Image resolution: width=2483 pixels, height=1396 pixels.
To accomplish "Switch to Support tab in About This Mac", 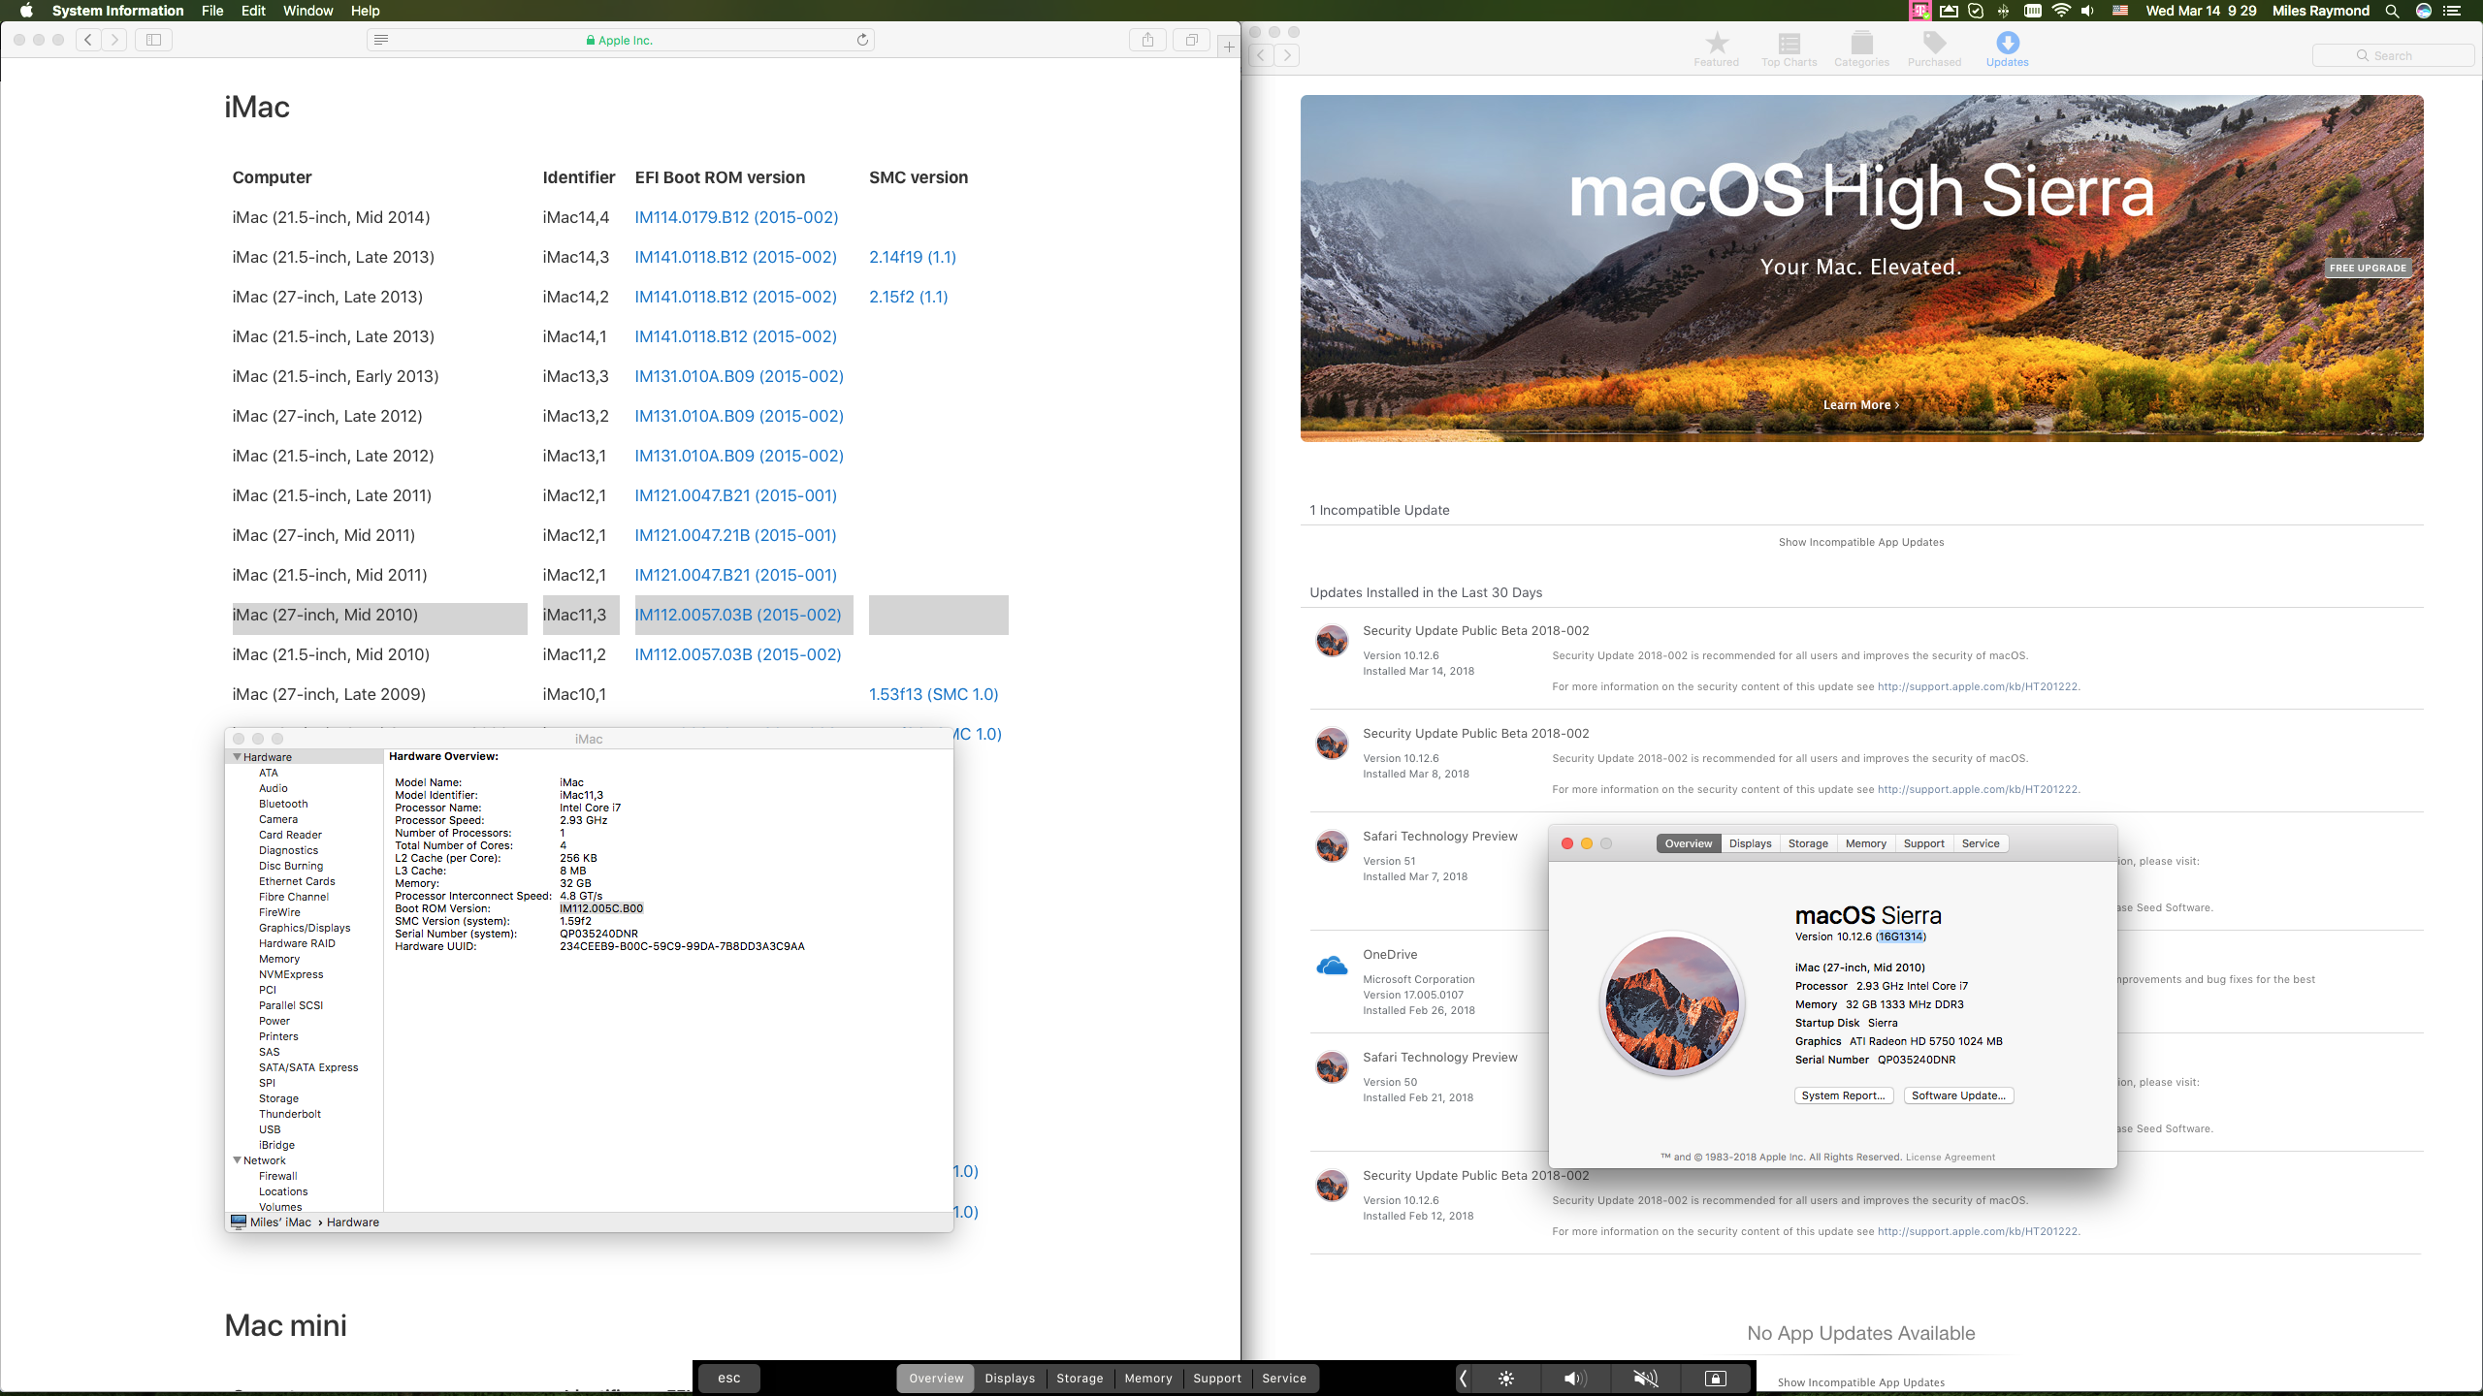I will click(x=1923, y=843).
